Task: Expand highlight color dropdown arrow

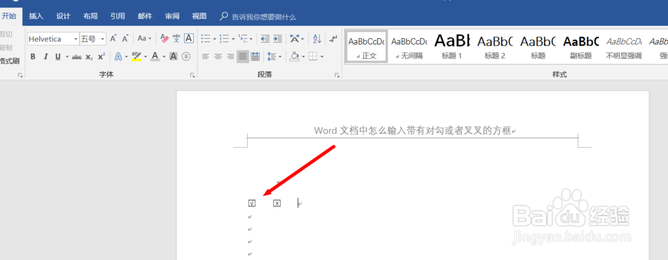Action: [x=146, y=57]
